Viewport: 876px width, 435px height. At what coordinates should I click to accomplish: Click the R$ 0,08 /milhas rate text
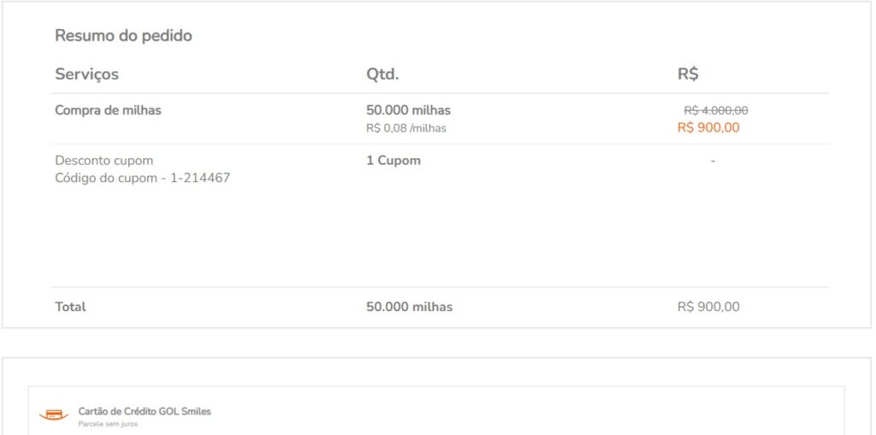pos(405,128)
